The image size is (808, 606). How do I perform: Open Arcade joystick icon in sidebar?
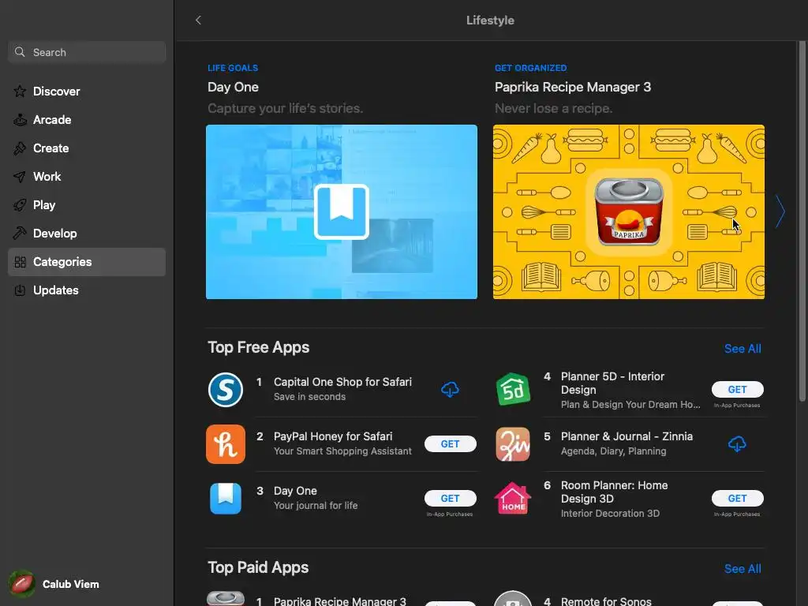[x=20, y=120]
